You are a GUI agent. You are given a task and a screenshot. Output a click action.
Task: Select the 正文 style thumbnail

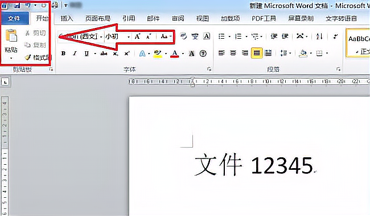(359, 43)
